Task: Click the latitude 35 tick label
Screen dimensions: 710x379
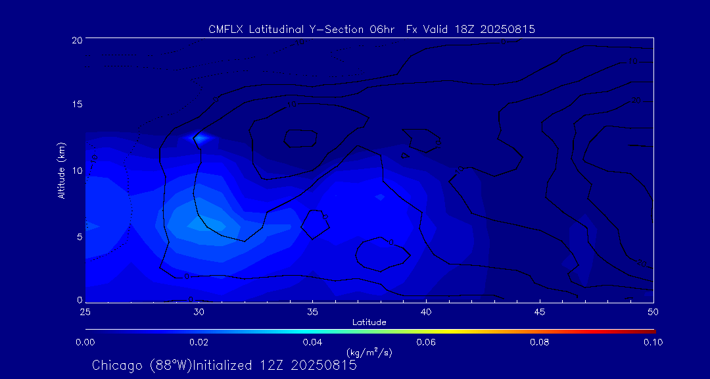Action: (312, 311)
